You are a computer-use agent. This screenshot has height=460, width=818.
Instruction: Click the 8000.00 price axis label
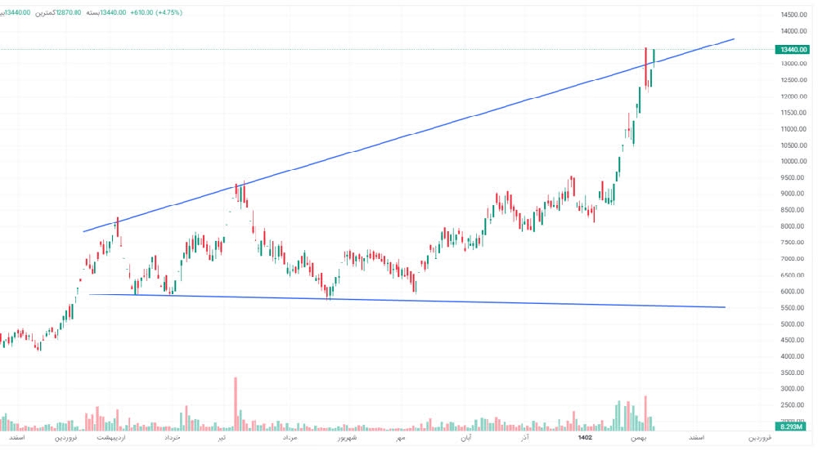pos(793,226)
